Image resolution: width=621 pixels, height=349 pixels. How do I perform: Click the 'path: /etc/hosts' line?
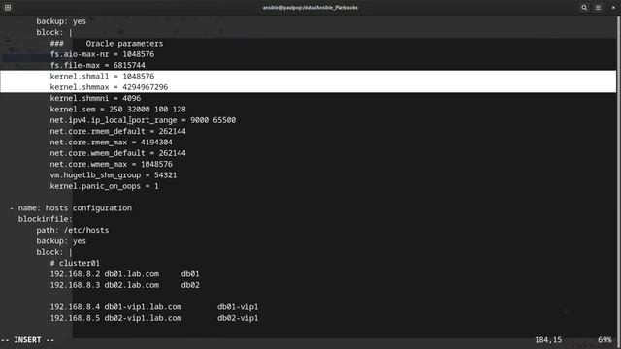pos(73,230)
